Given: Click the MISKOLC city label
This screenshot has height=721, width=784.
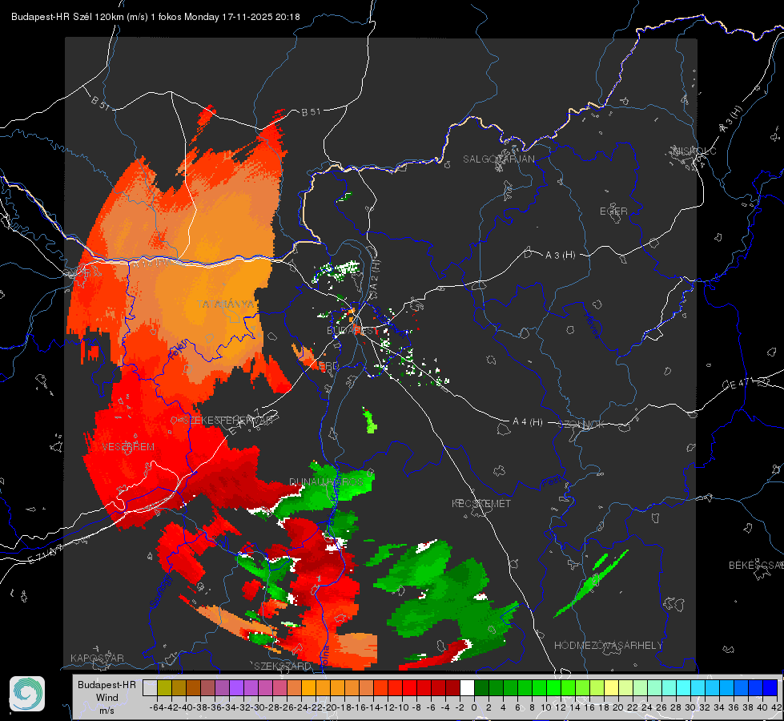Looking at the screenshot, I should 694,151.
